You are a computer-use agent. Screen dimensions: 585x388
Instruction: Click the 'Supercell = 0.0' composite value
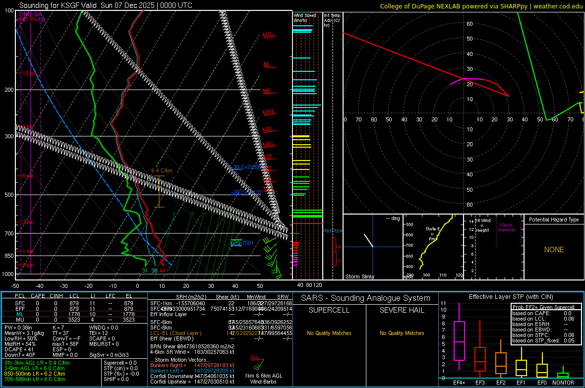click(x=120, y=363)
